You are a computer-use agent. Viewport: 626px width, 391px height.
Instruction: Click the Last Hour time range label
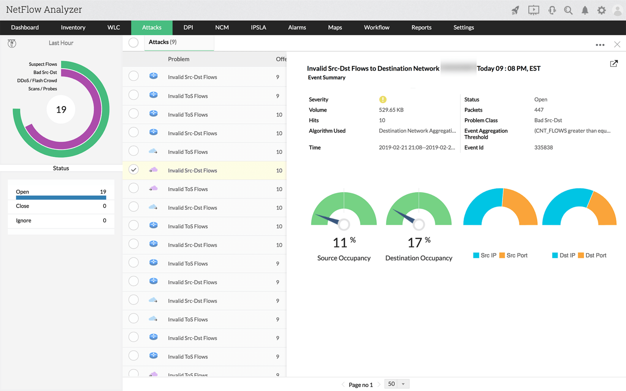[61, 43]
